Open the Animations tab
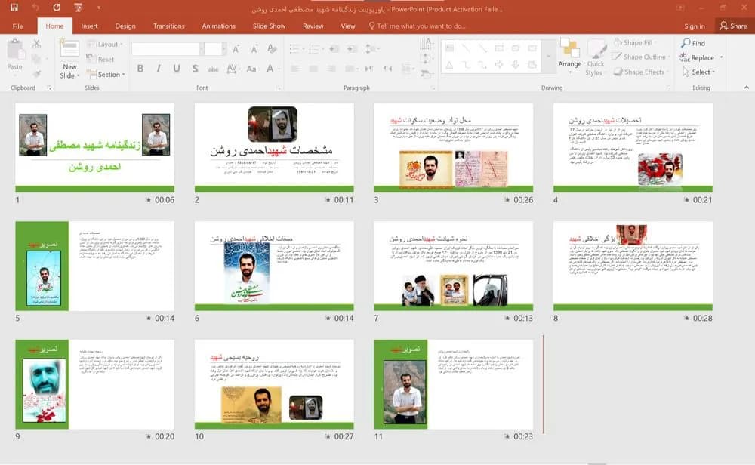 (x=219, y=26)
